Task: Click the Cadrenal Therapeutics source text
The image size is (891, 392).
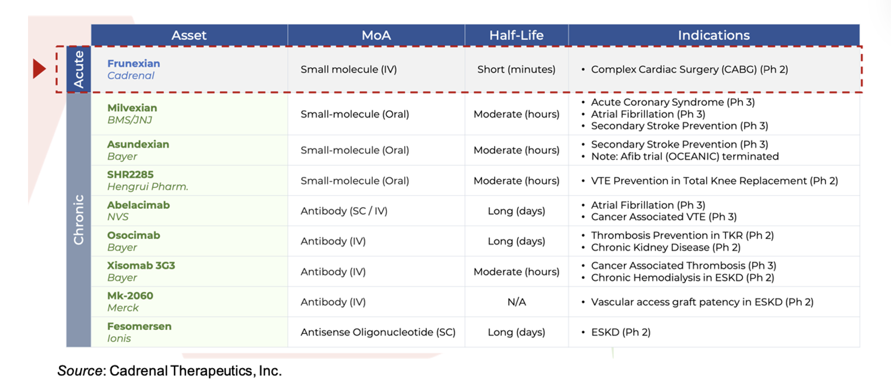Action: (195, 371)
